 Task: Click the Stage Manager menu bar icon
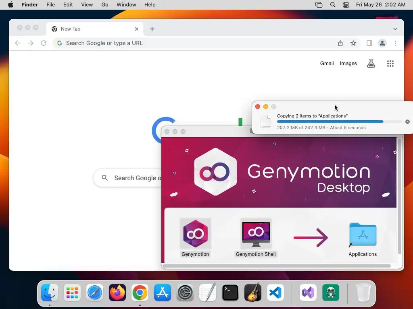(x=319, y=5)
